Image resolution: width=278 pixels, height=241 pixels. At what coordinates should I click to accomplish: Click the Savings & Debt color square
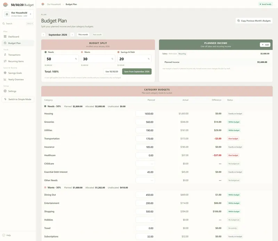click(x=118, y=52)
